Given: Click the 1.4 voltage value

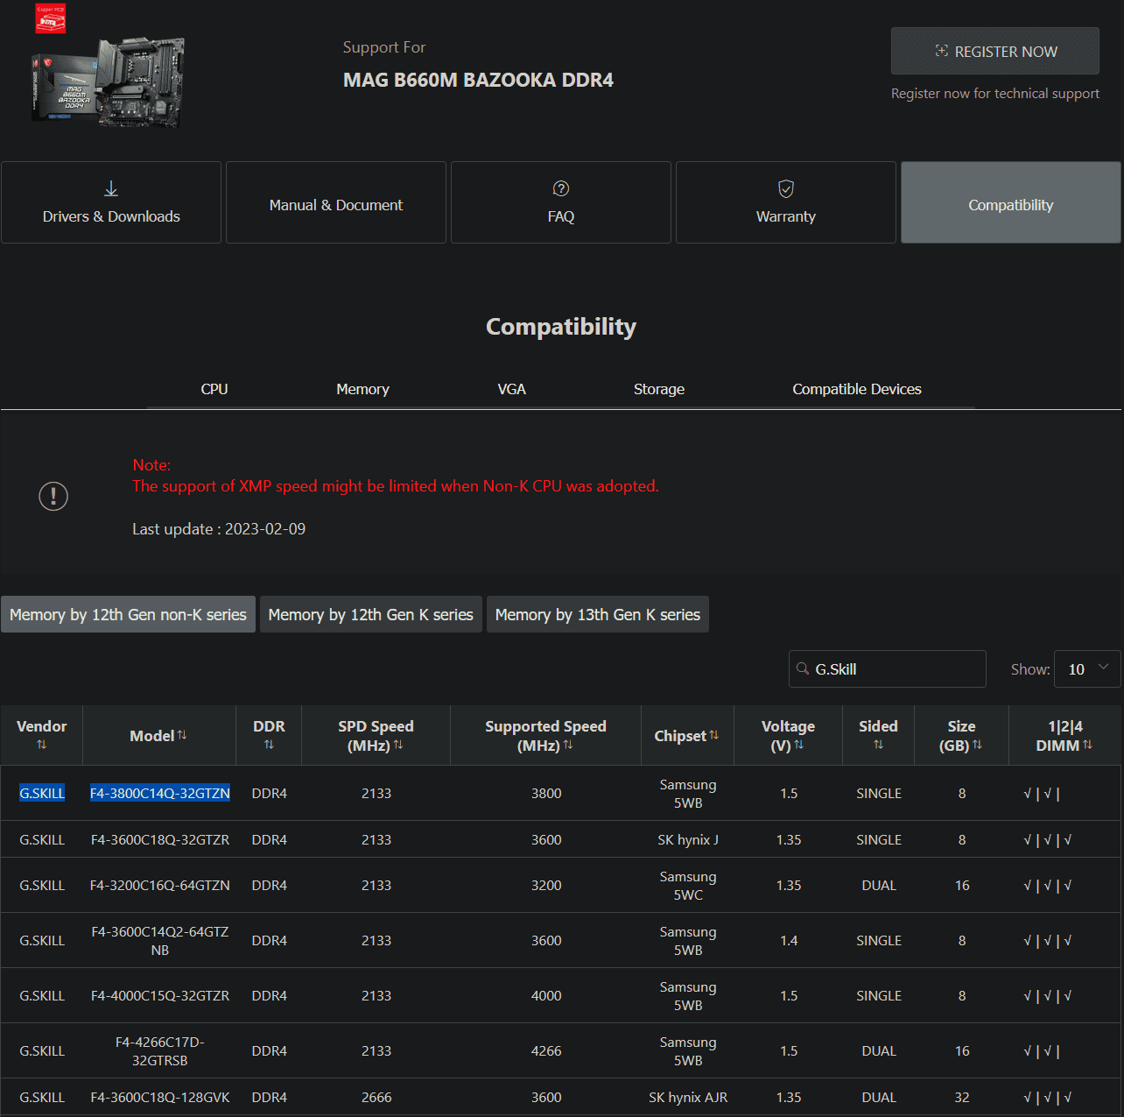Looking at the screenshot, I should point(789,940).
